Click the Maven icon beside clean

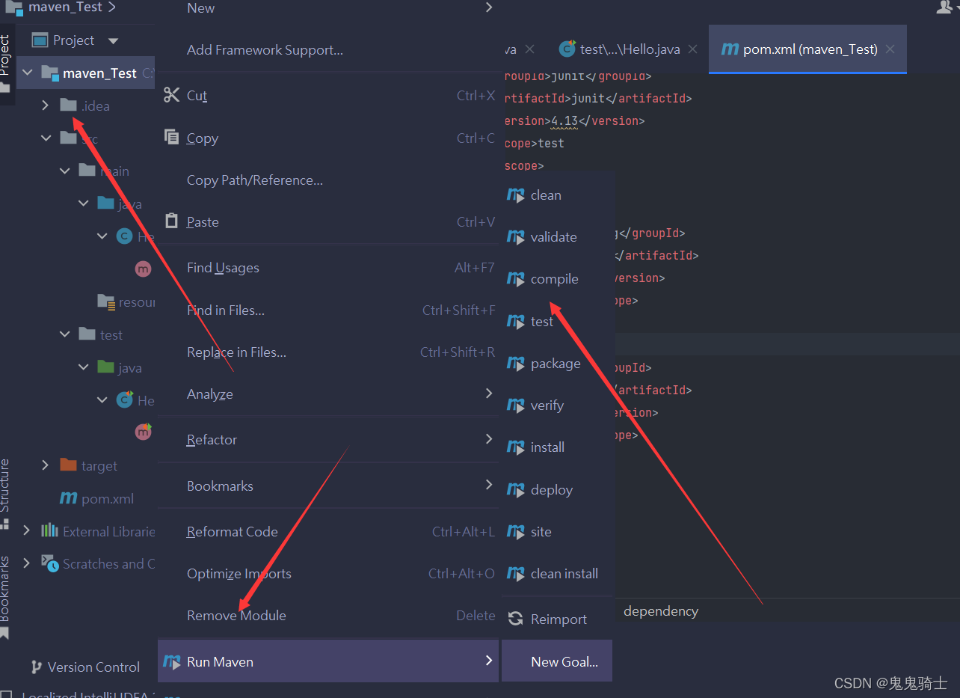[x=516, y=195]
